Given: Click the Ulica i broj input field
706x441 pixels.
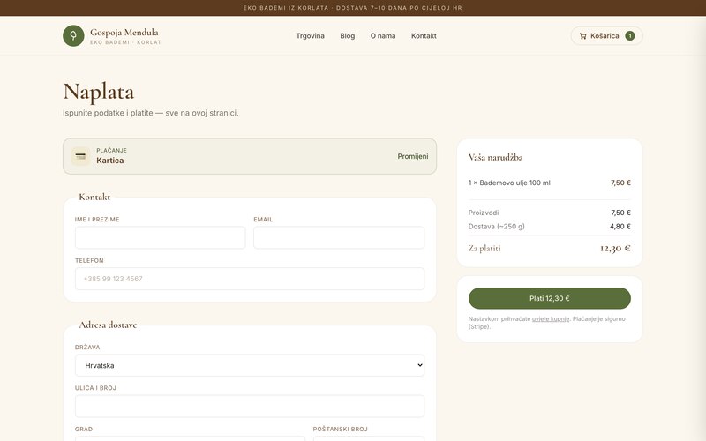Looking at the screenshot, I should [x=250, y=407].
